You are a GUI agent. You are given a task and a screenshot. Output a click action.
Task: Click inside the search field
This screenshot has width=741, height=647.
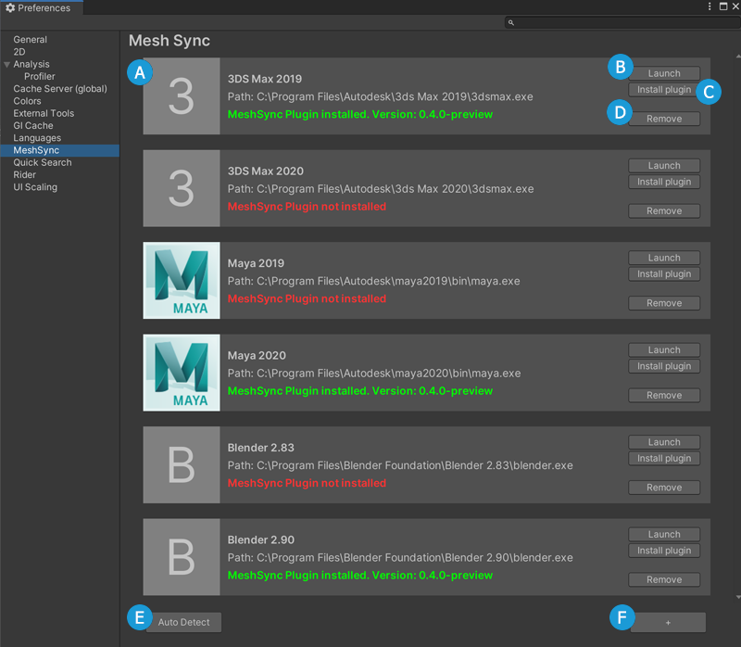click(621, 21)
